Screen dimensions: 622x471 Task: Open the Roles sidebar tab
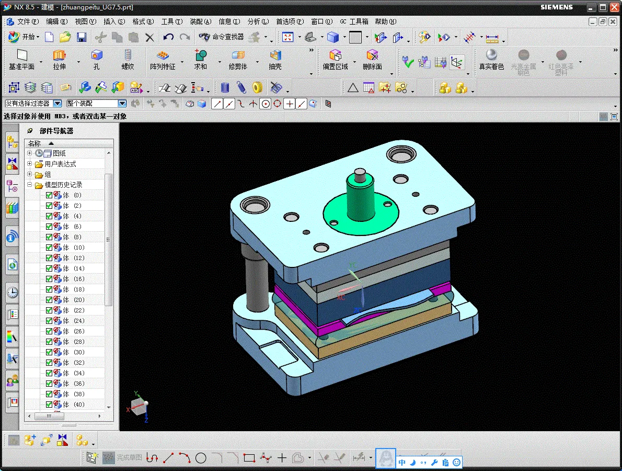(x=13, y=381)
